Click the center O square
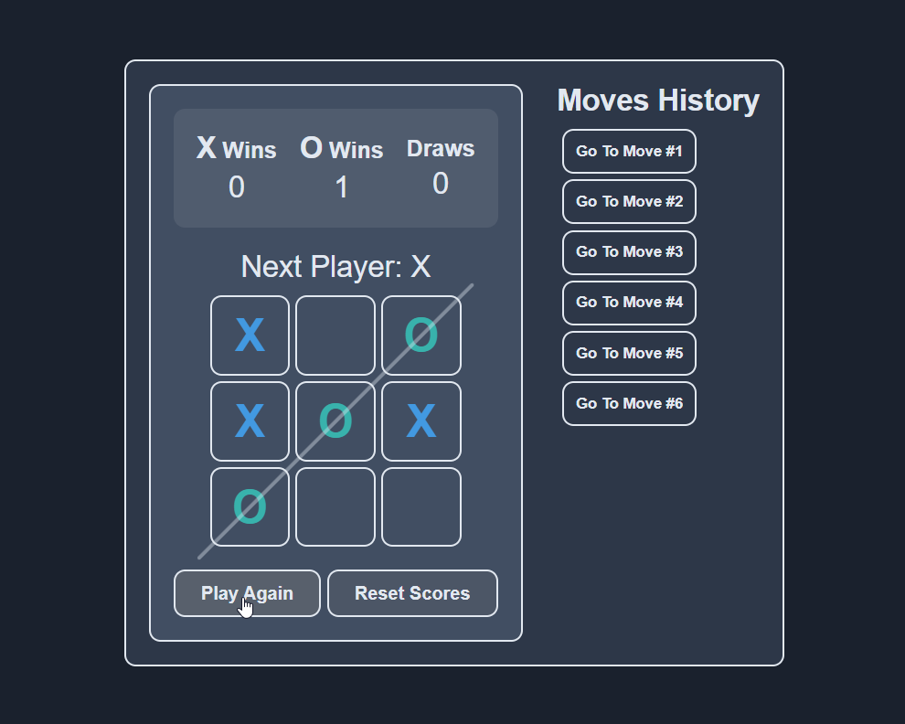The height and width of the screenshot is (724, 905). (x=335, y=421)
